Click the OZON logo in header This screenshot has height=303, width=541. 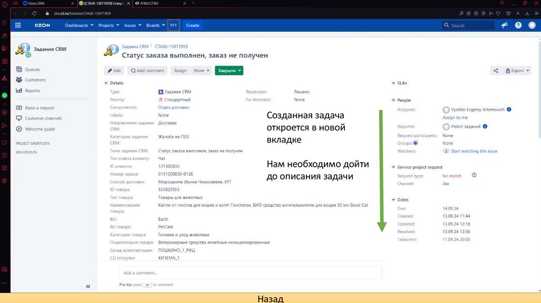(42, 25)
